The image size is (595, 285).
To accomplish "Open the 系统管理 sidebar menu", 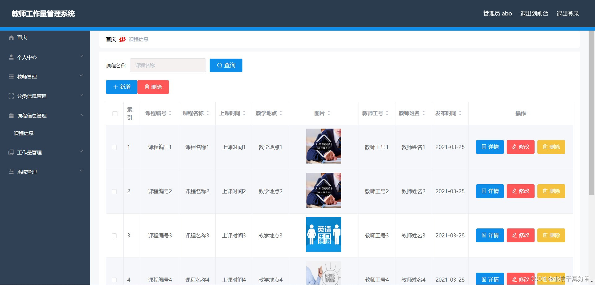I will 45,172.
